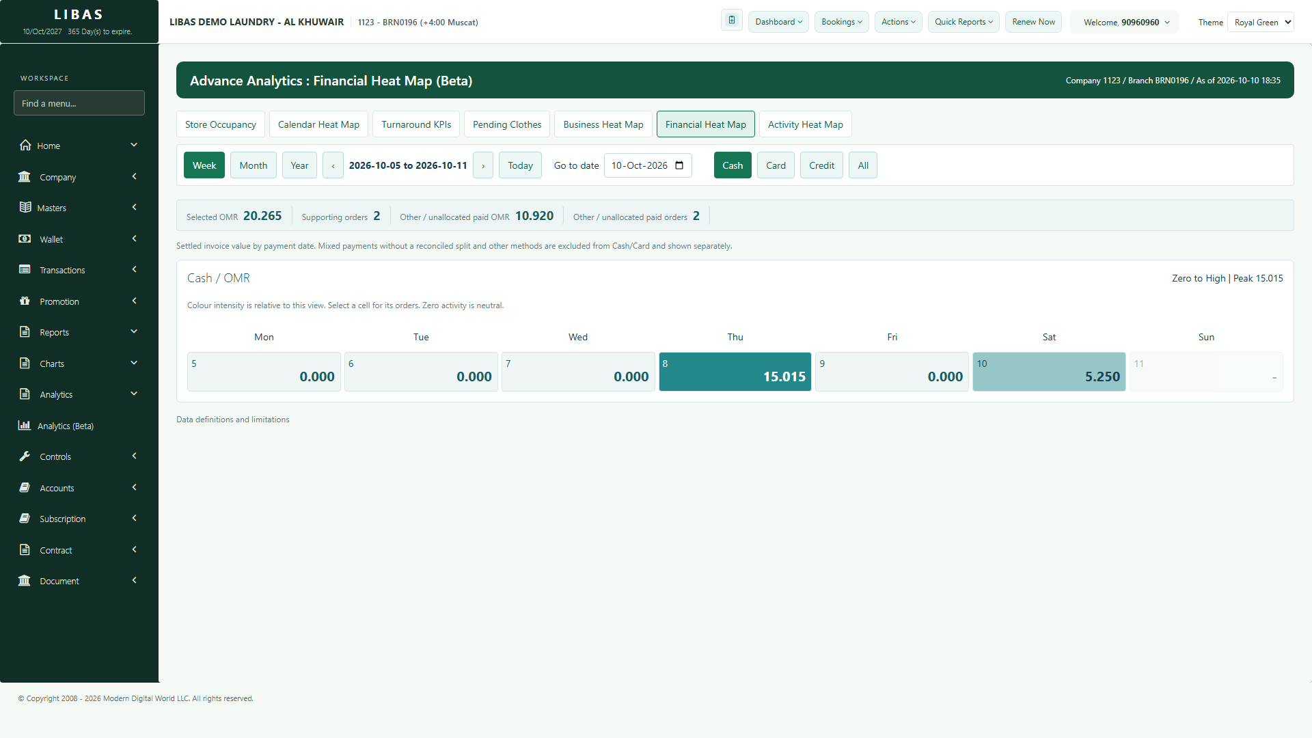Open the Bookings dropdown menu
1312x738 pixels.
[x=842, y=22]
